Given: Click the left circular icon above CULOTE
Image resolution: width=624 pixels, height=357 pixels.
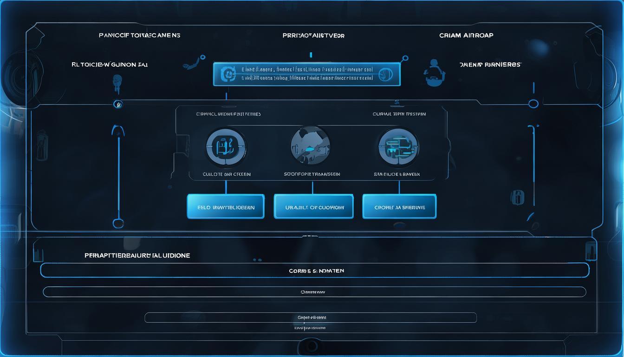Looking at the screenshot, I should tap(226, 148).
